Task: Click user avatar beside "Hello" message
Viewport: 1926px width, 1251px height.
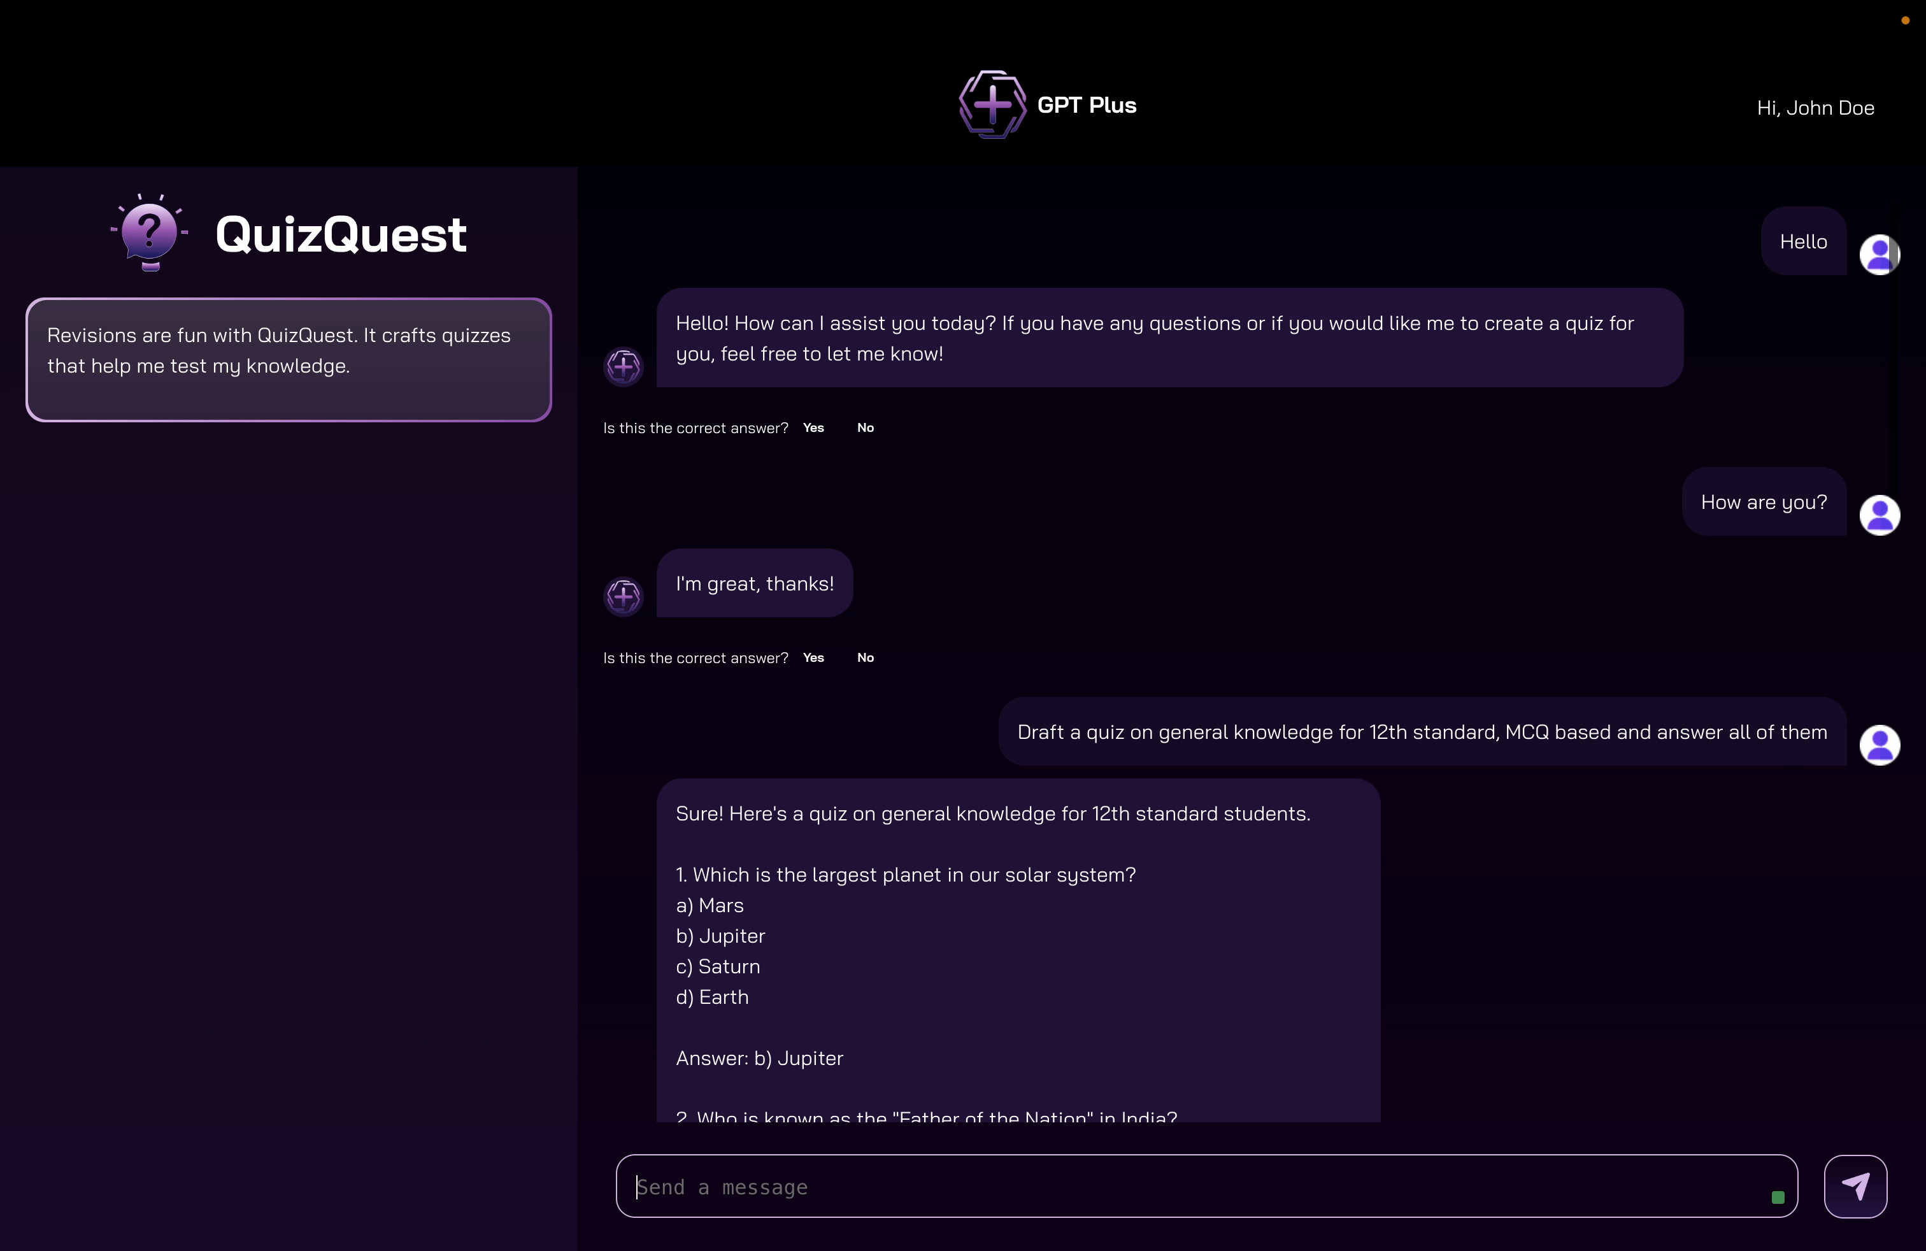Action: [1879, 255]
